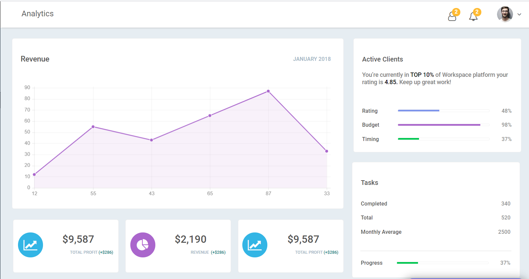Click the Rating progress bar

pos(443,111)
